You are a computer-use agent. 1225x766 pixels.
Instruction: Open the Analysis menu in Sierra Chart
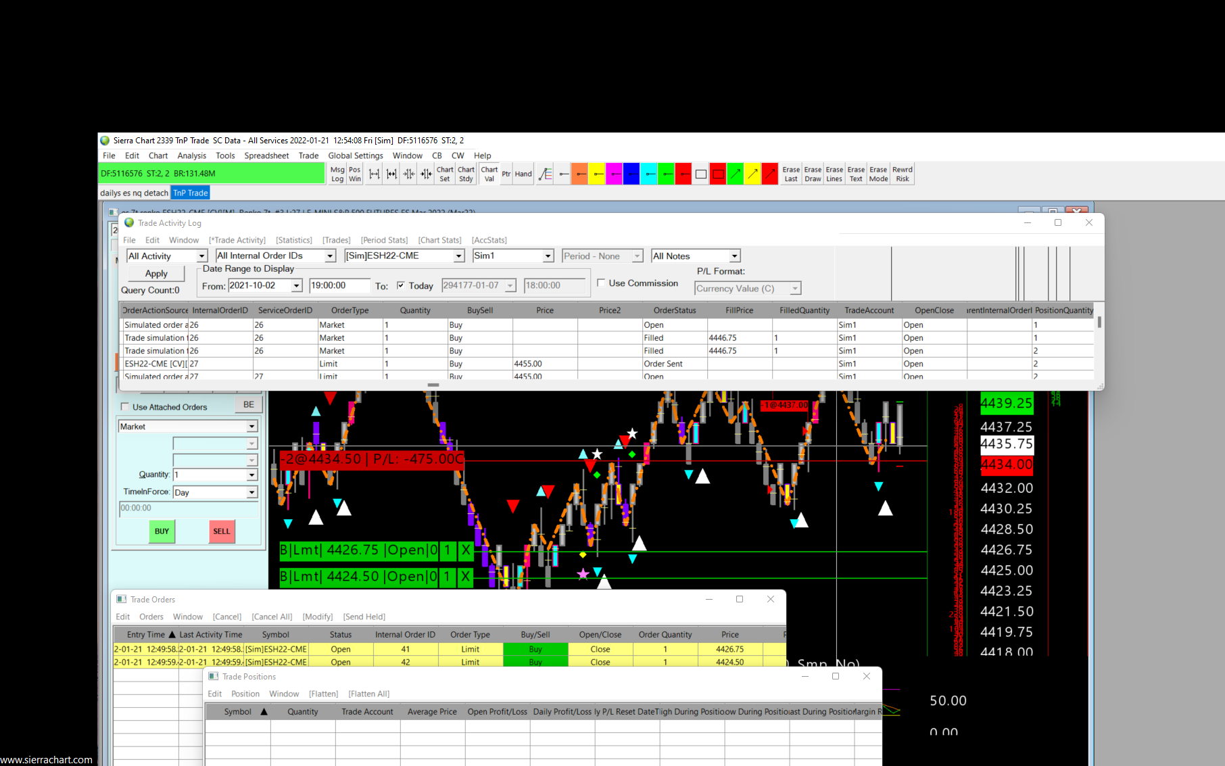[192, 155]
